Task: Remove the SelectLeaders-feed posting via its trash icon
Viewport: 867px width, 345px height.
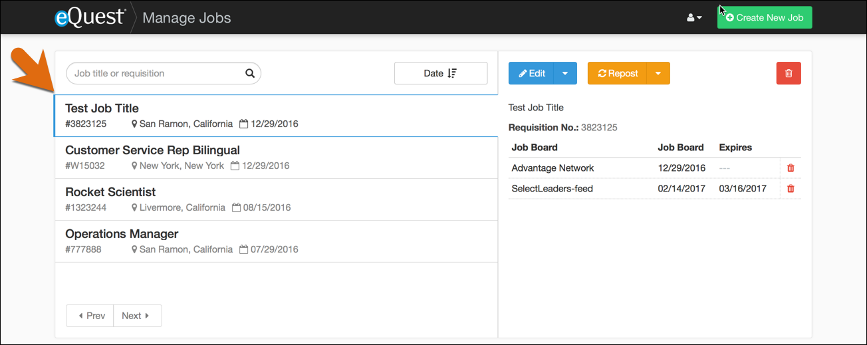Action: pyautogui.click(x=791, y=189)
